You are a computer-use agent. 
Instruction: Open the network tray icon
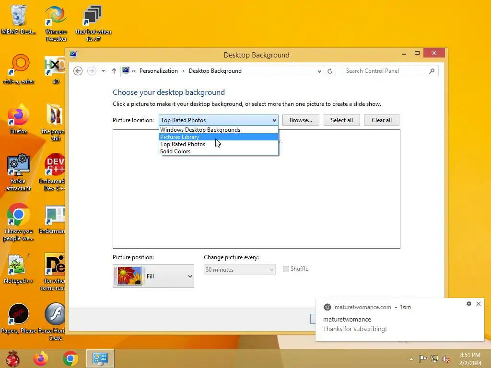434,359
